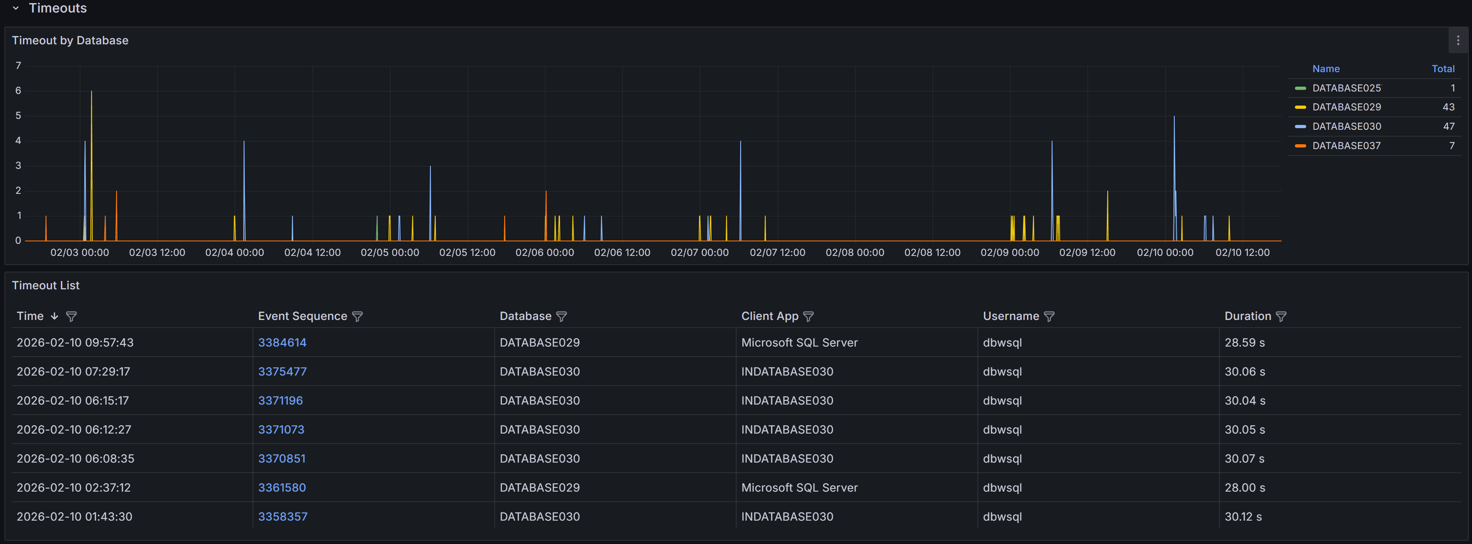Open the filter on the Event Sequence column
Image resolution: width=1472 pixels, height=544 pixels.
pos(358,316)
